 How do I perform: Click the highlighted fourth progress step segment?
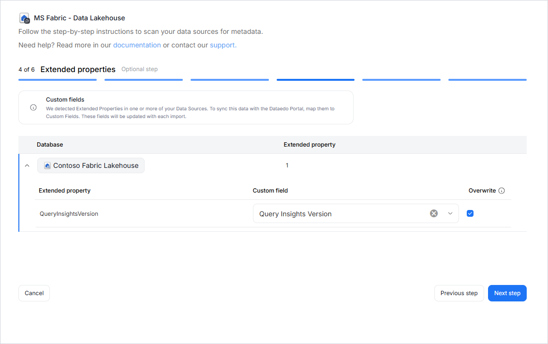[x=315, y=80]
